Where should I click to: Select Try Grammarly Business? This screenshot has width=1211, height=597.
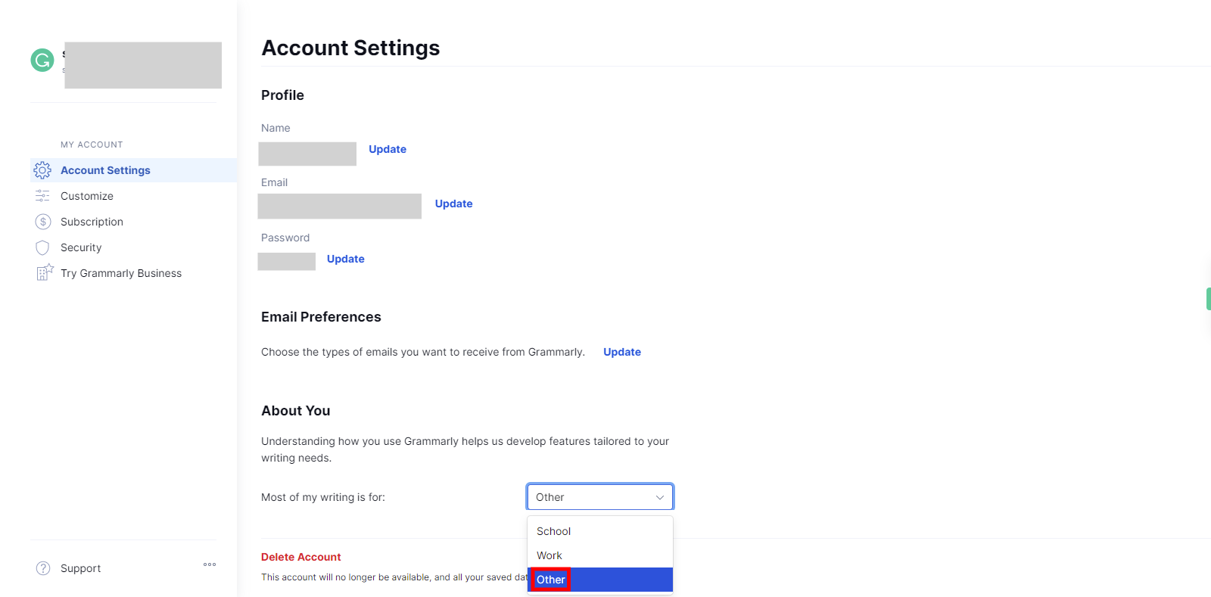click(x=121, y=273)
